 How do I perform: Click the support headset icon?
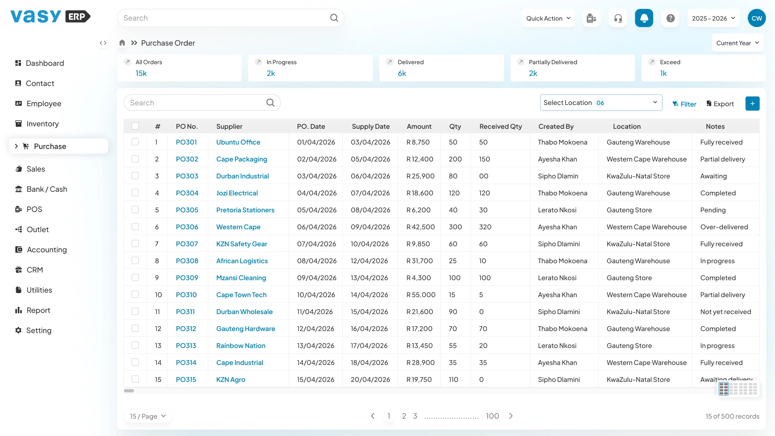click(618, 18)
